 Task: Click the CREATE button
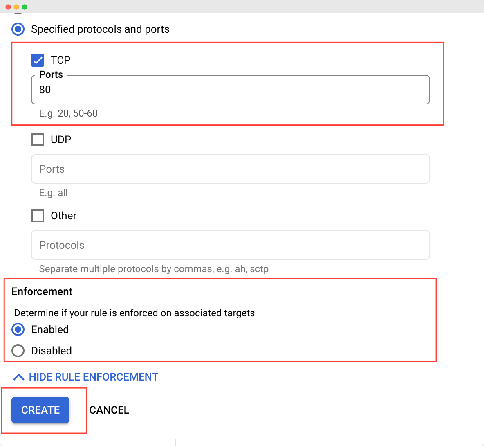point(40,410)
